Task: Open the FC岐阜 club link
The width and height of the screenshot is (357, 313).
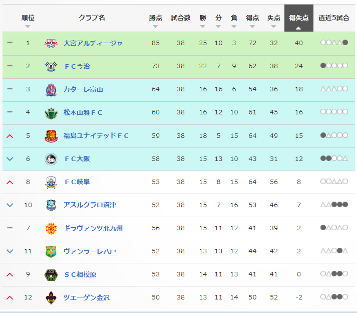Action: (77, 182)
